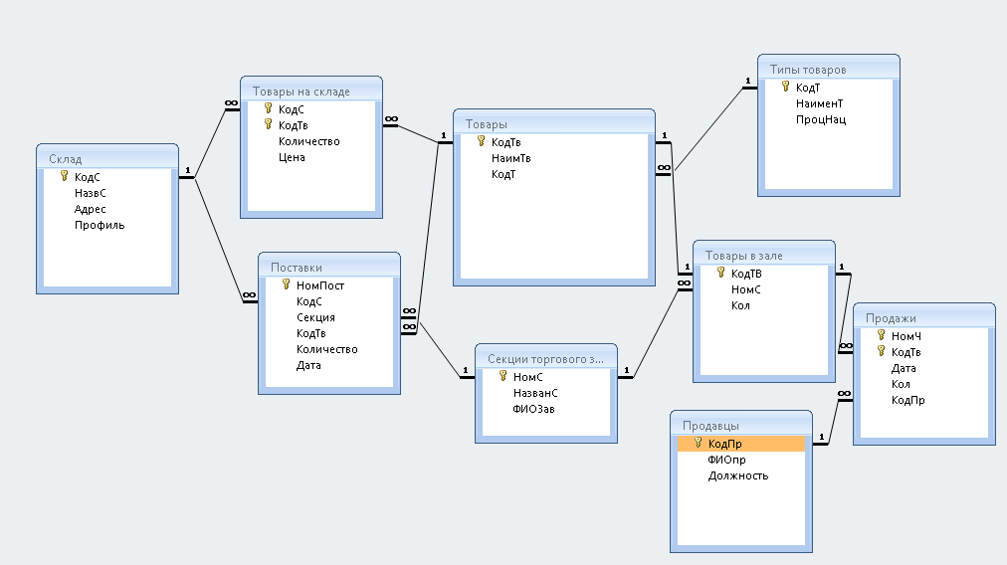Select the Кол field in Товары в зале
Screen dimensions: 1007x565
click(740, 305)
